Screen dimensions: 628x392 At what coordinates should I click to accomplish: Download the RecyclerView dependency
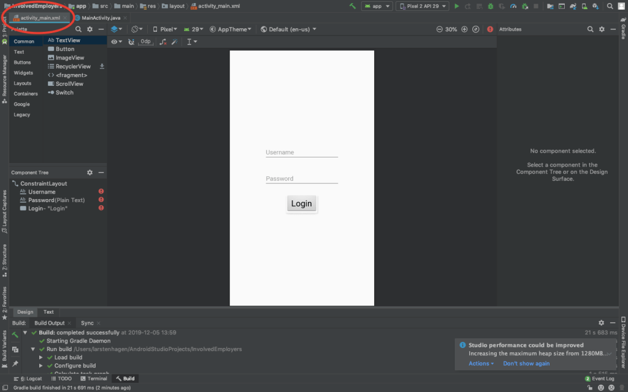102,66
